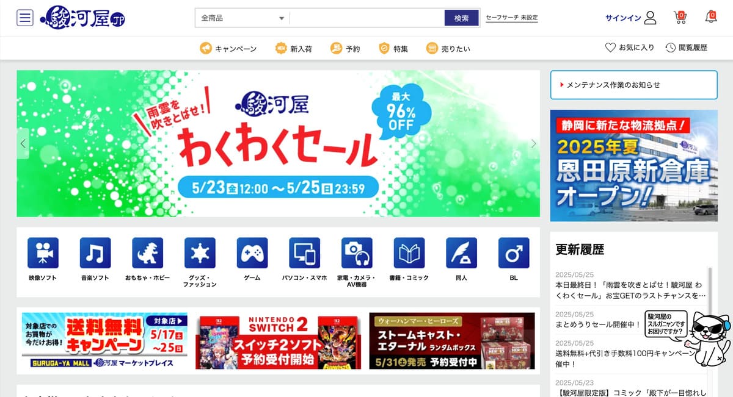The image size is (733, 397).
Task: Open the ゲーム controller category
Action: (x=252, y=253)
